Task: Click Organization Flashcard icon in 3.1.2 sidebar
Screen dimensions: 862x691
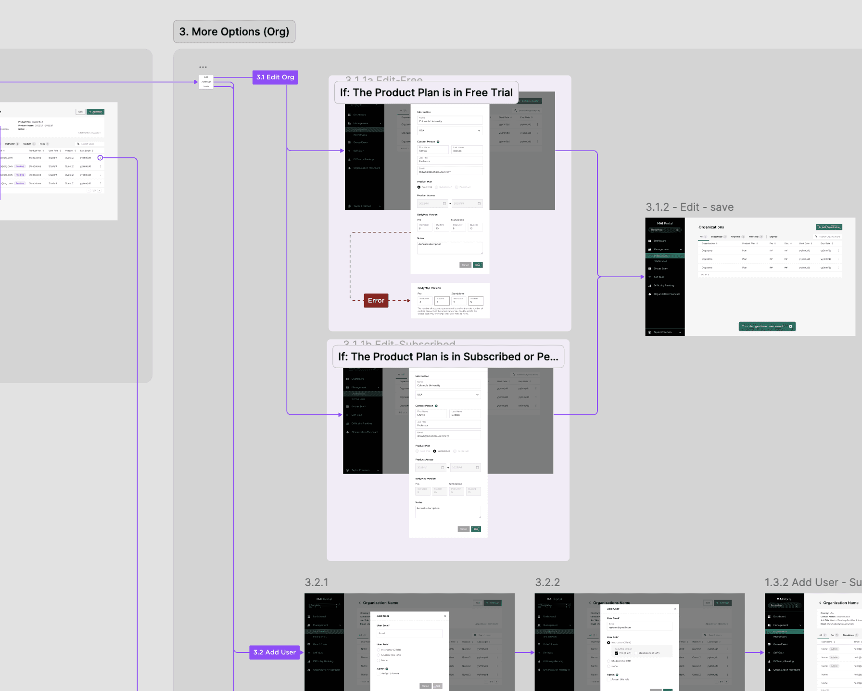Action: tap(649, 294)
